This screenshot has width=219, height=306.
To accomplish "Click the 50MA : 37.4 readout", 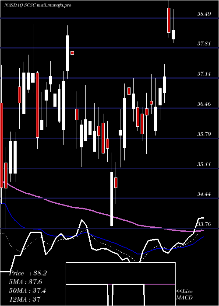I will coord(28,291).
